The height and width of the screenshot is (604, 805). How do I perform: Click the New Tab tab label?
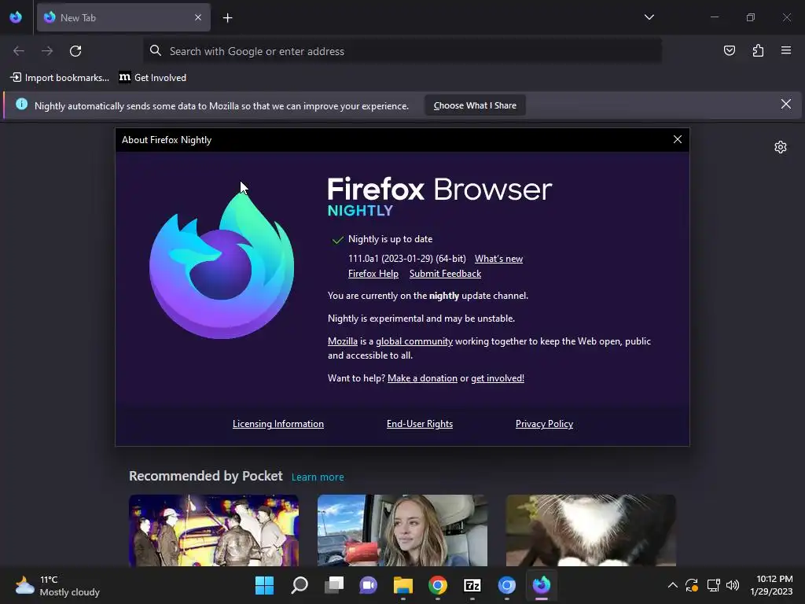[78, 18]
